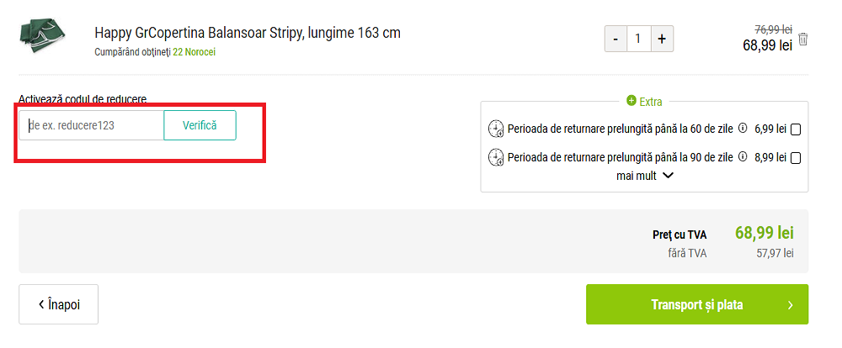Image resolution: width=842 pixels, height=348 pixels.
Task: Proceed to Transport și plata
Action: click(x=696, y=304)
